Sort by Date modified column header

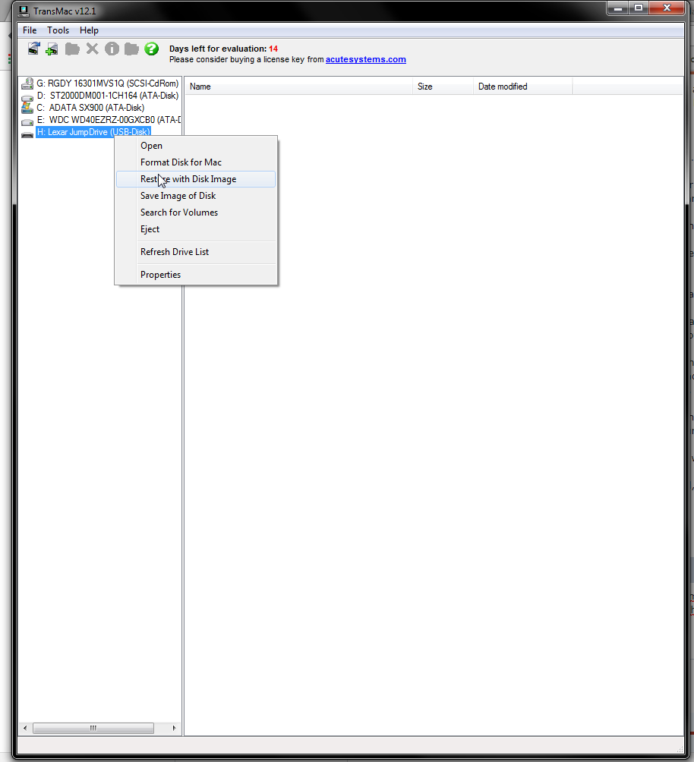[x=523, y=87]
